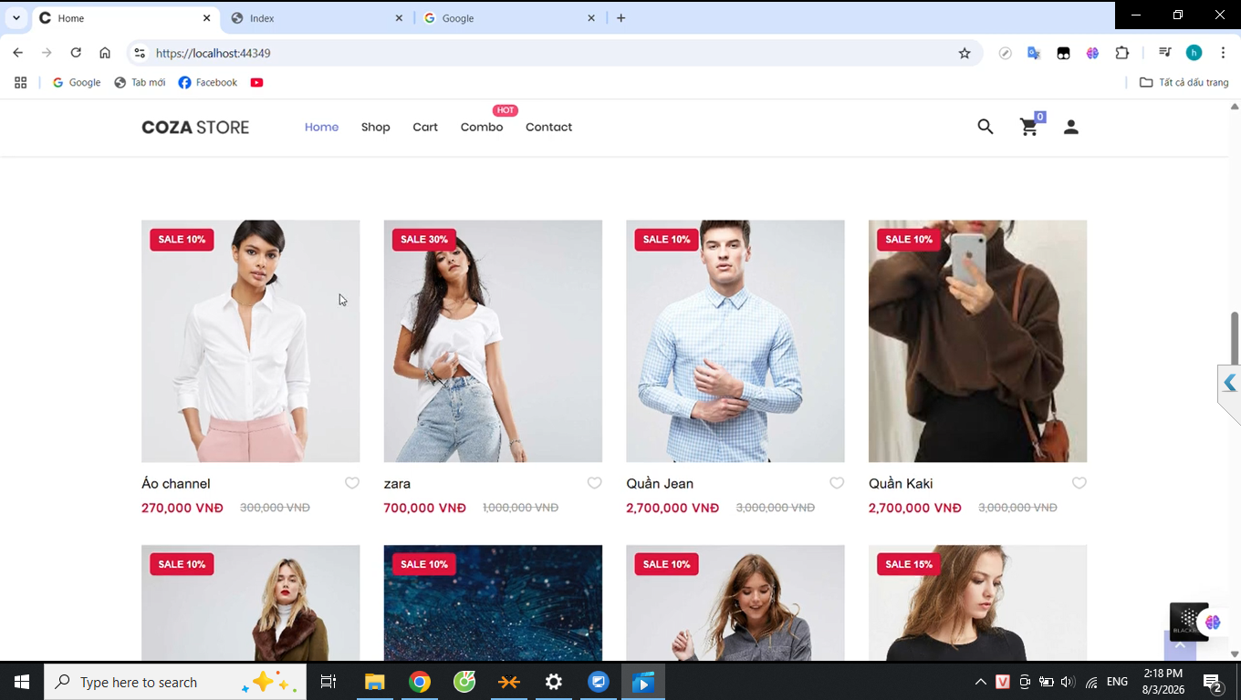
Task: Go back to the previous page
Action: click(17, 53)
